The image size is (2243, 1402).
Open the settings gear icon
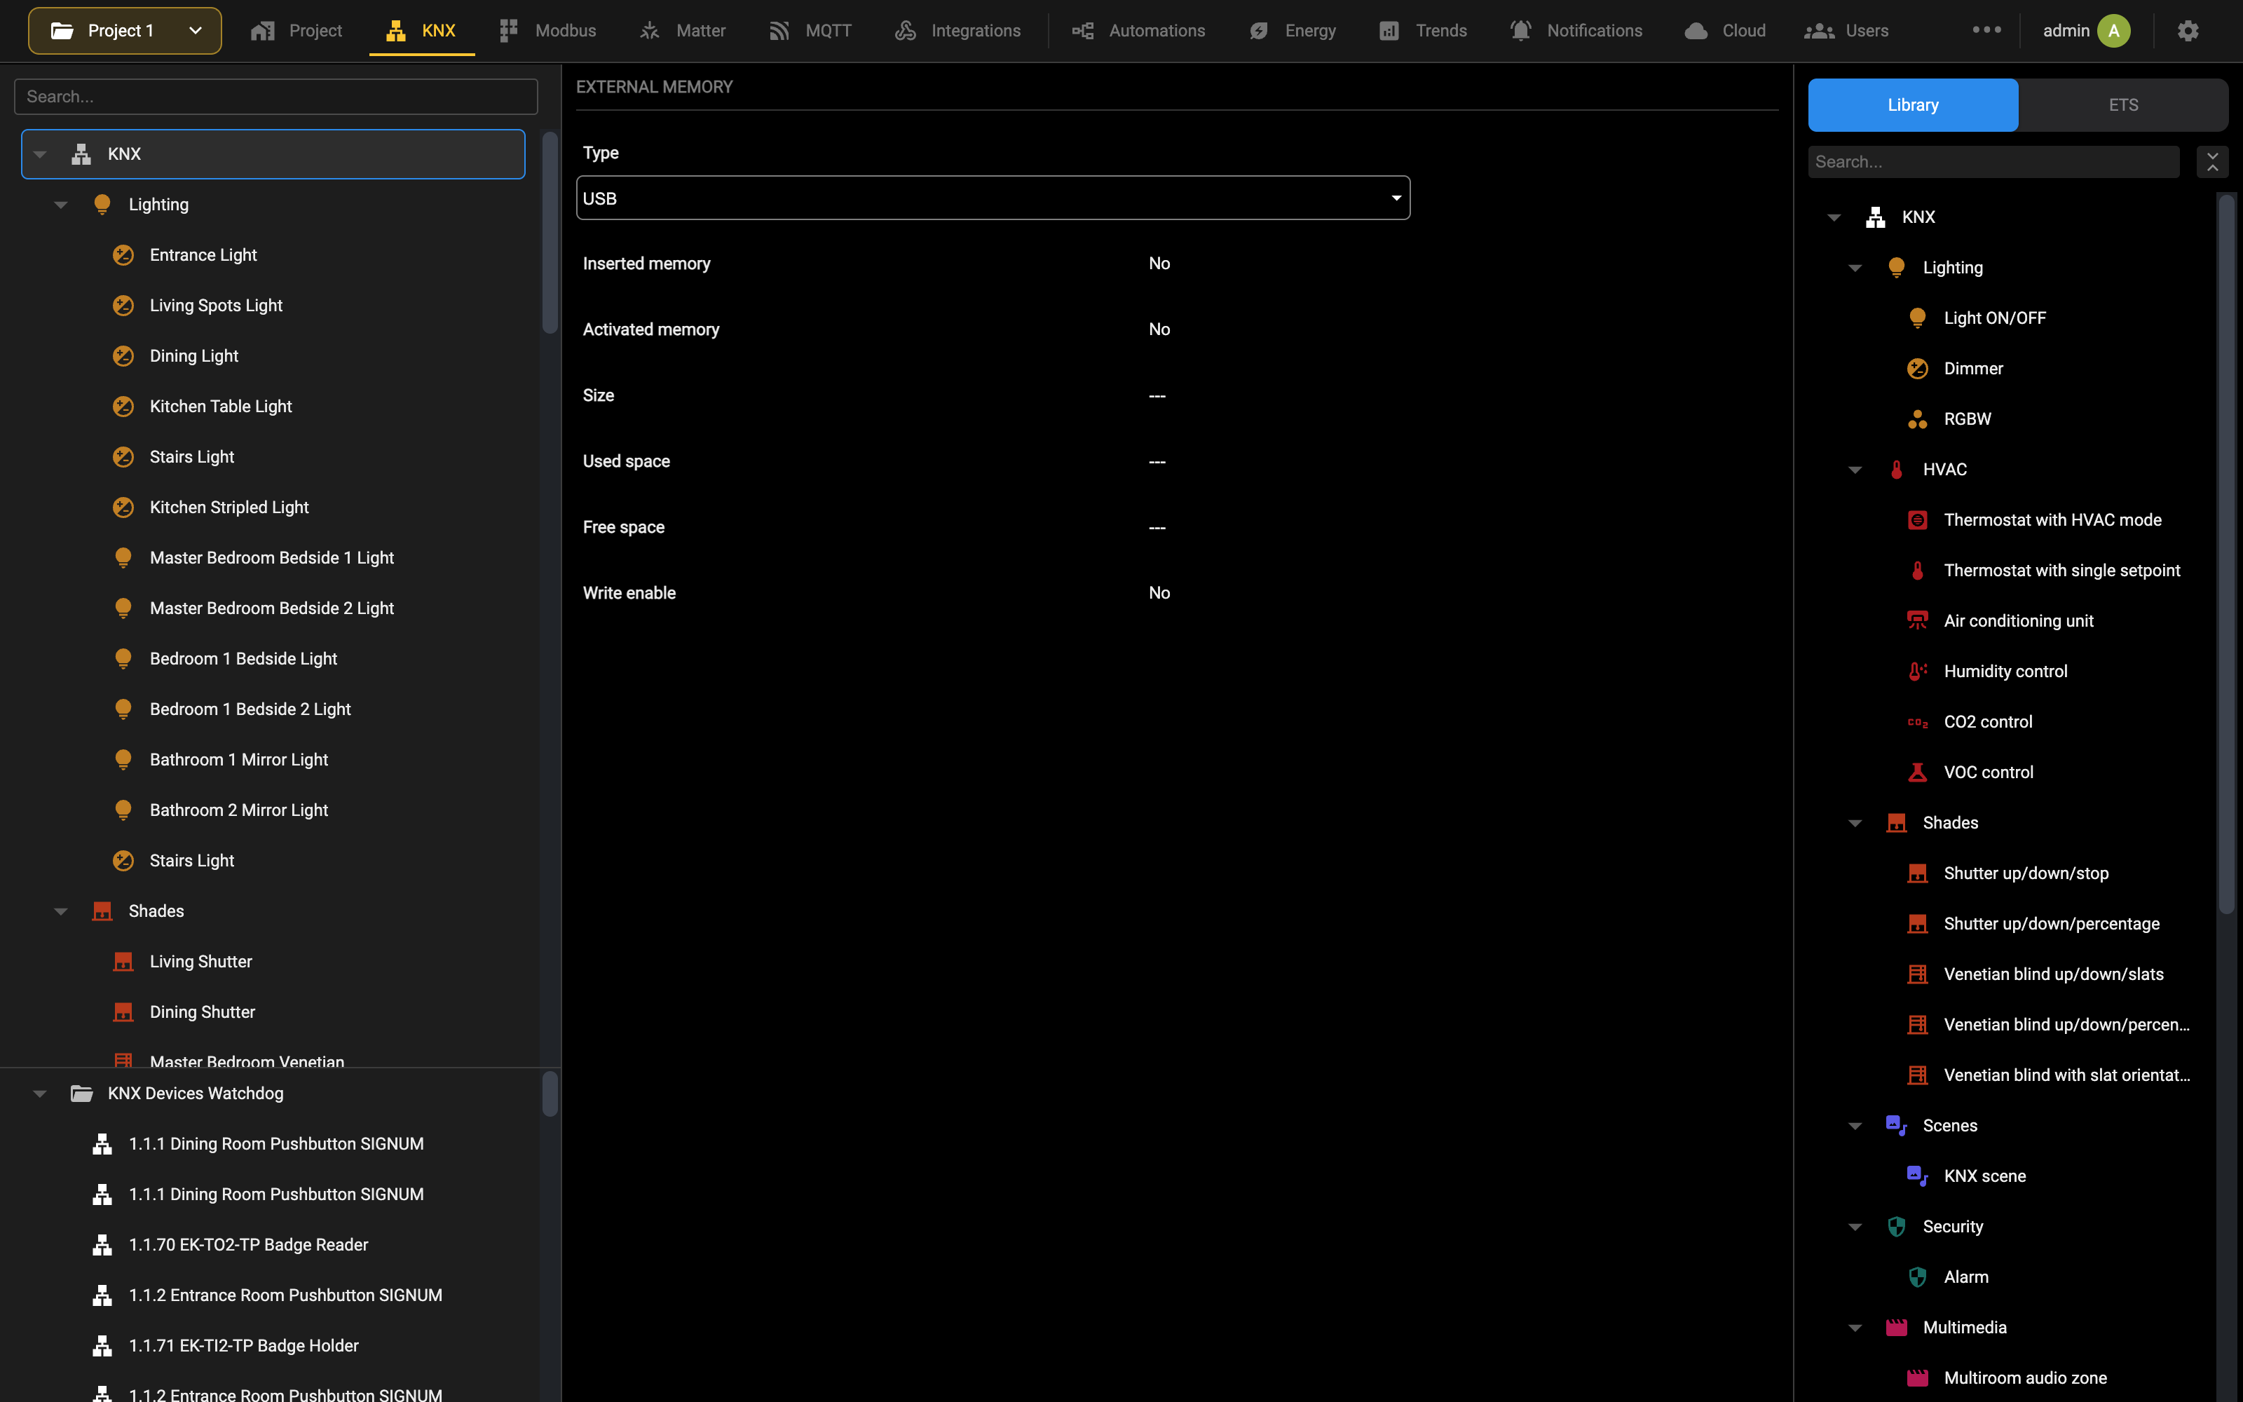2188,31
